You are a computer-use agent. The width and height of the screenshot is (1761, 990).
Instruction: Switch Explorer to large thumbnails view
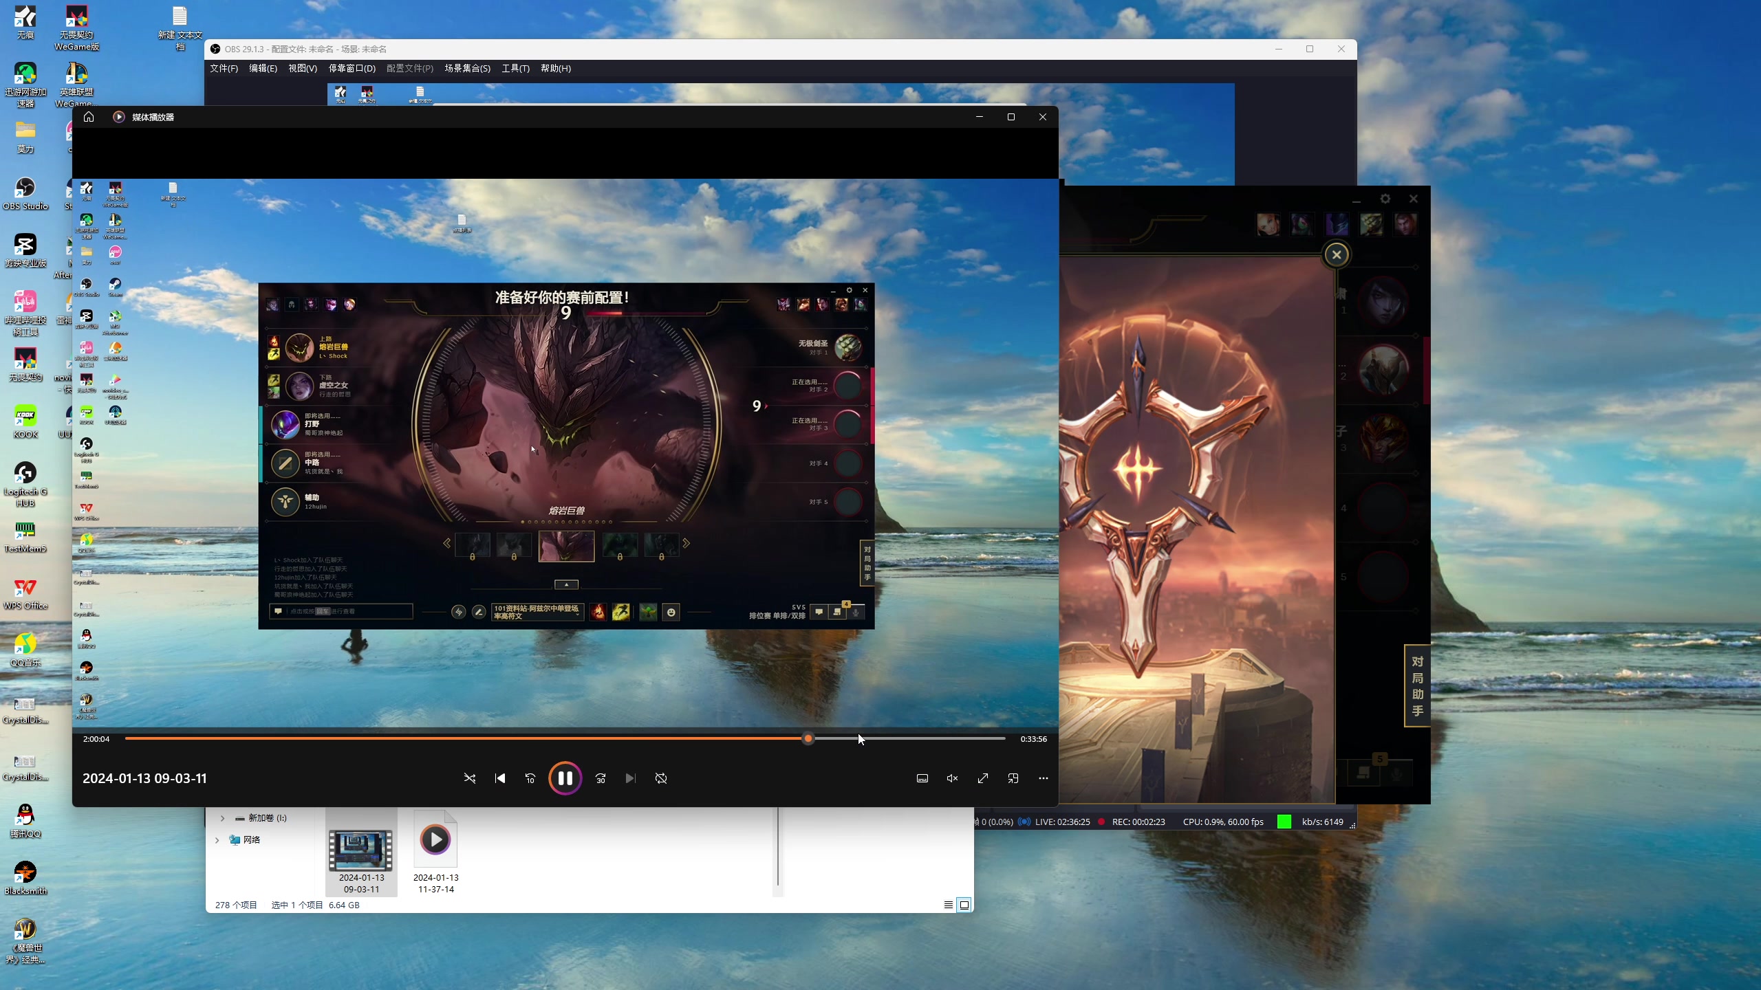[x=964, y=905]
